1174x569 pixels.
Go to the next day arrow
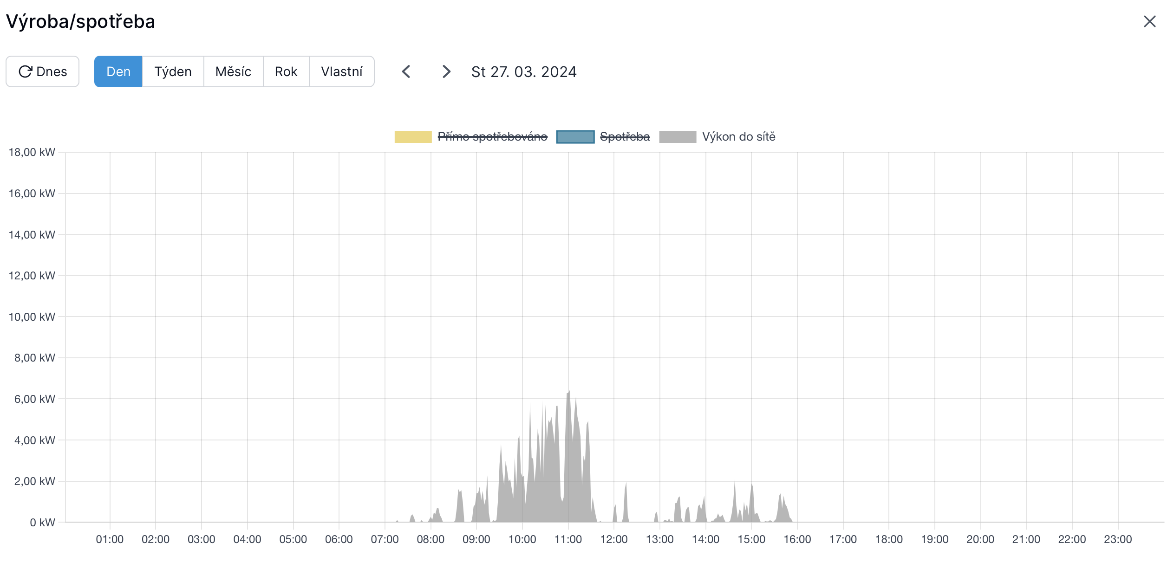tap(446, 71)
